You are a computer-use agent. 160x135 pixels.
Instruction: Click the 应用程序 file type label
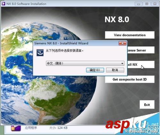(x=31, y=128)
